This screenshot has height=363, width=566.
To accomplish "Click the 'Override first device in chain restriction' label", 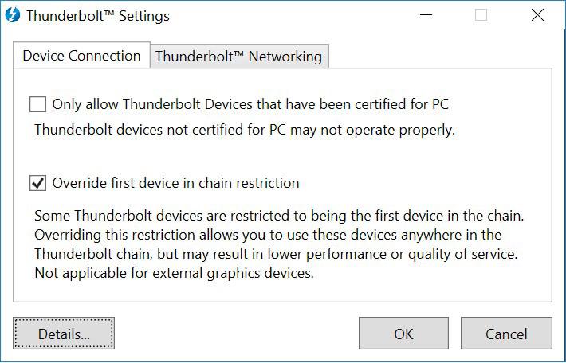I will (x=176, y=183).
